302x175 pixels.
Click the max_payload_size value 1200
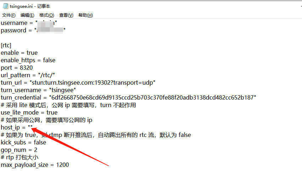(x=62, y=165)
